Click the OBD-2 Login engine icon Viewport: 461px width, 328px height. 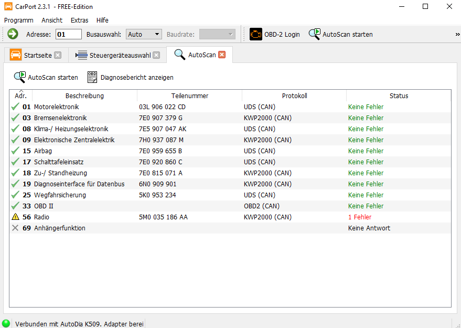(x=255, y=34)
